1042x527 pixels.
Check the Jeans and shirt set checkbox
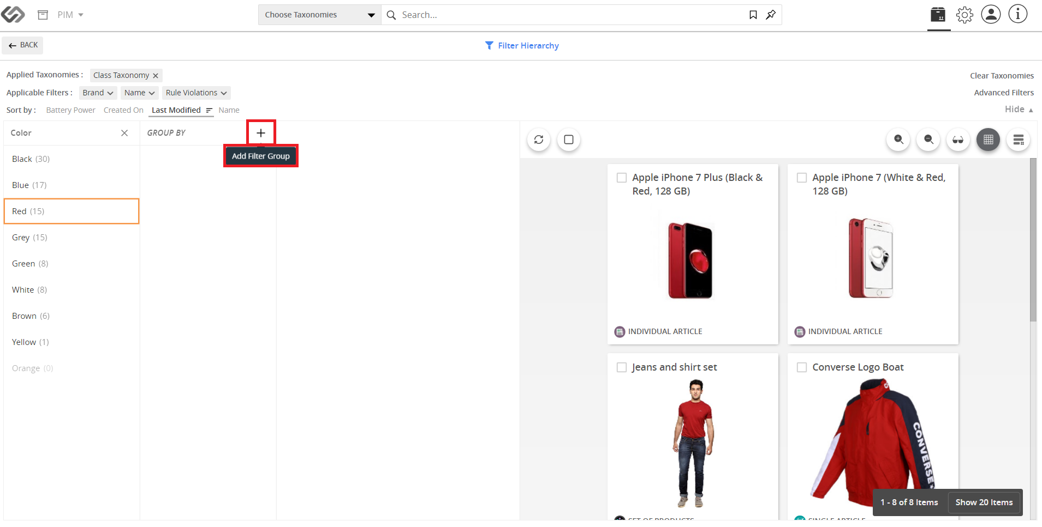pos(622,367)
